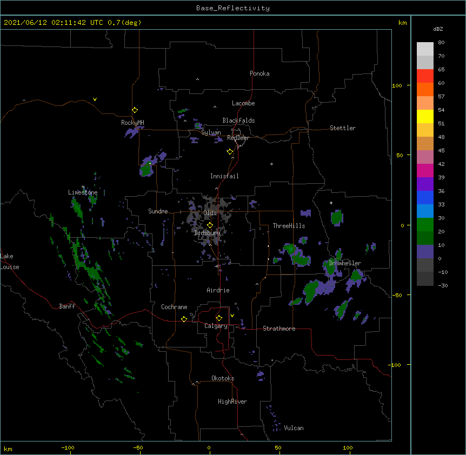Click the purple 10 dBZ legend swatch

coord(425,252)
